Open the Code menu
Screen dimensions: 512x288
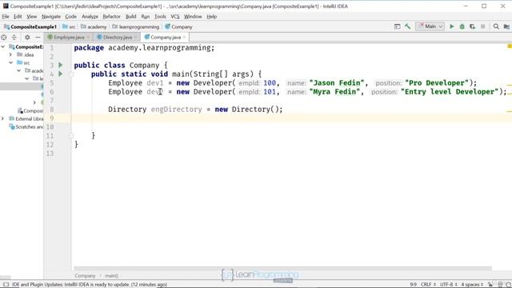point(71,16)
